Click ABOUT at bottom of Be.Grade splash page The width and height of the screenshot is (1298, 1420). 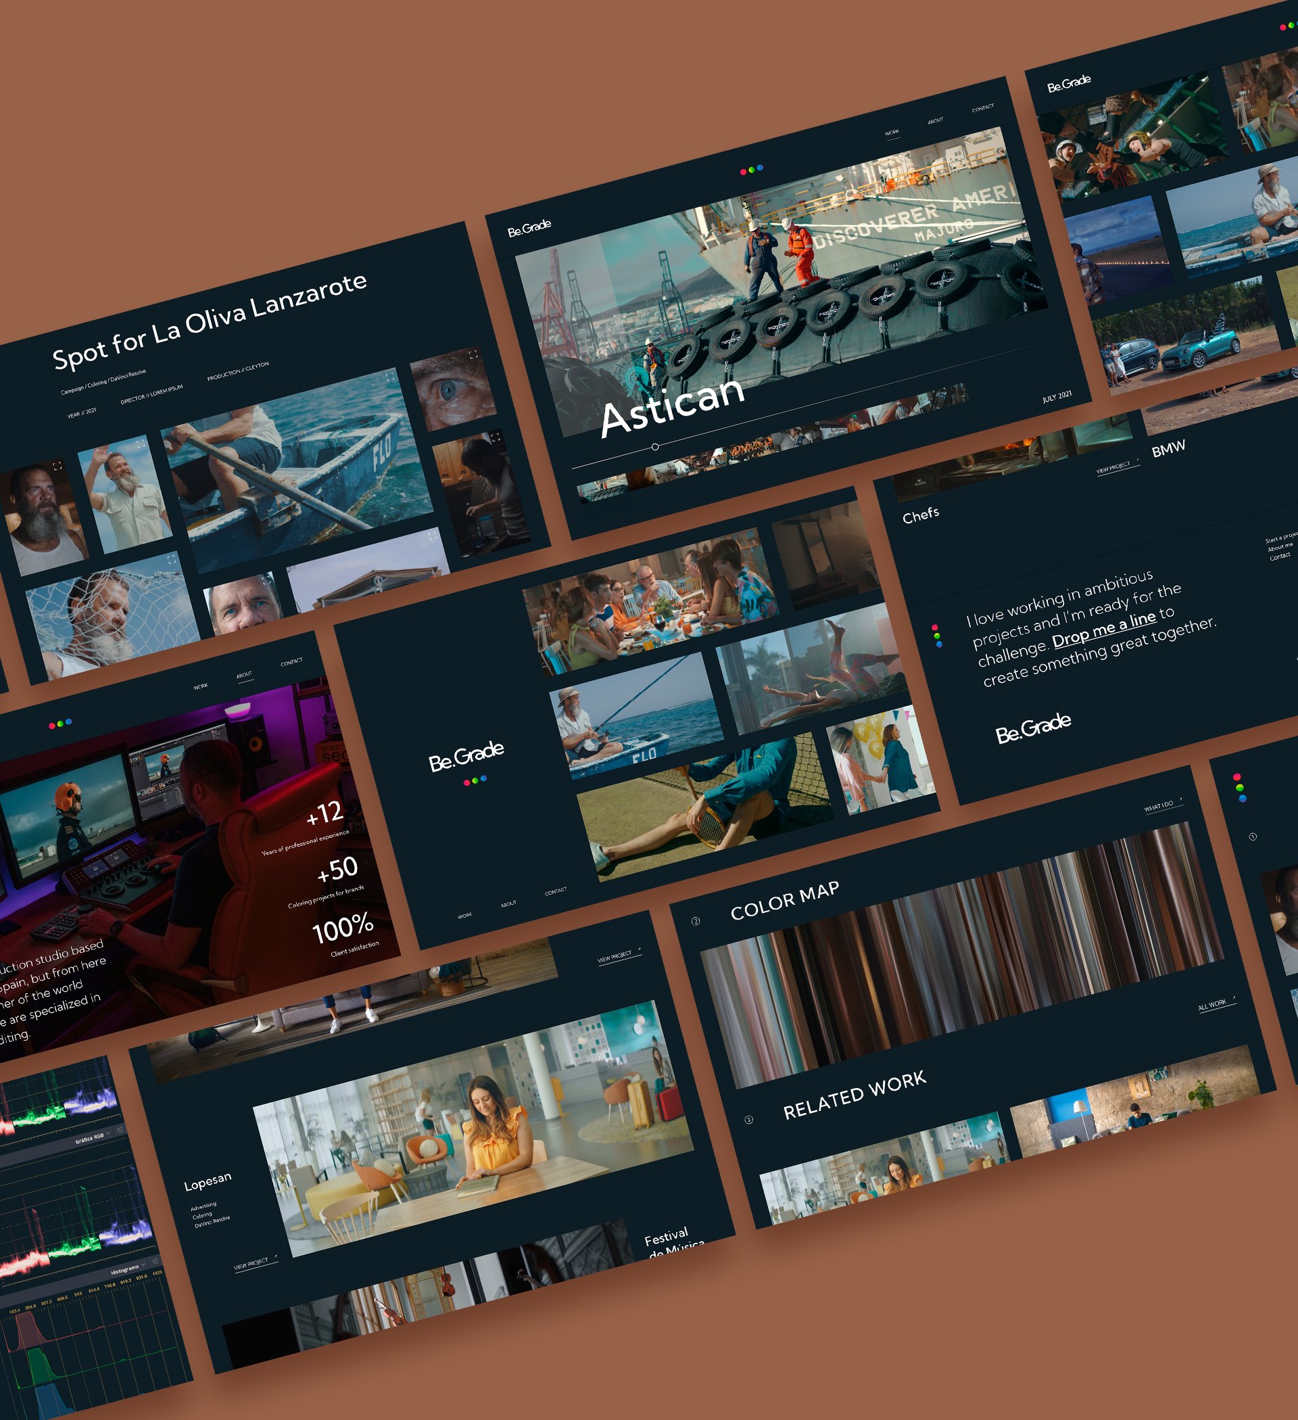pos(508,903)
